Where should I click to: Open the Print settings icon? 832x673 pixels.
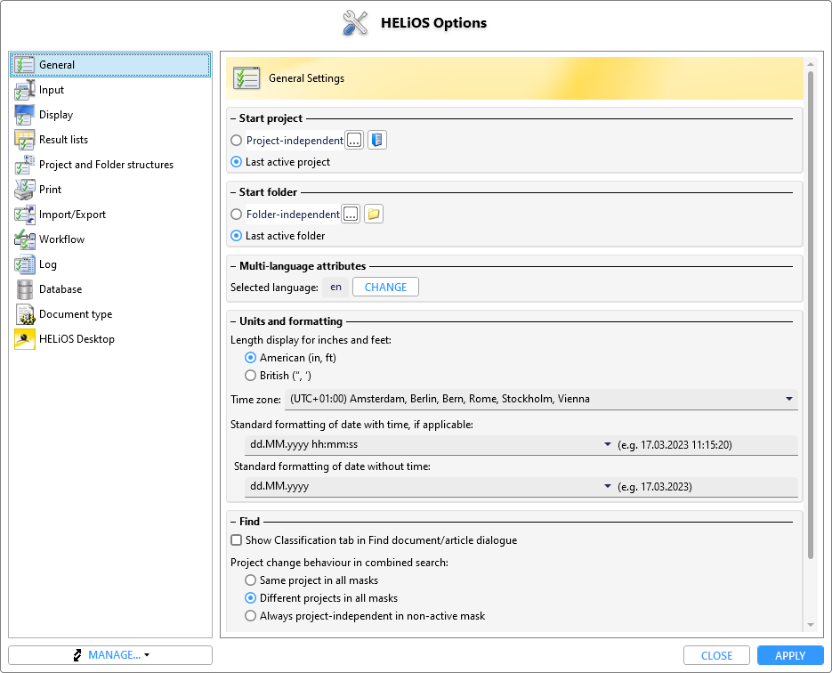tap(24, 190)
